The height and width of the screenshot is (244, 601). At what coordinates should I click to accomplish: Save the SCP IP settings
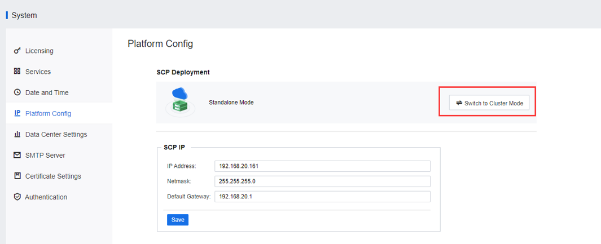pos(178,220)
